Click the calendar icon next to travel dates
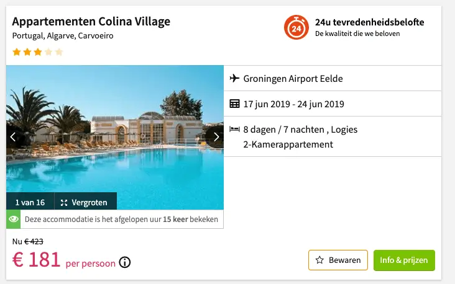The image size is (455, 284). (x=234, y=104)
